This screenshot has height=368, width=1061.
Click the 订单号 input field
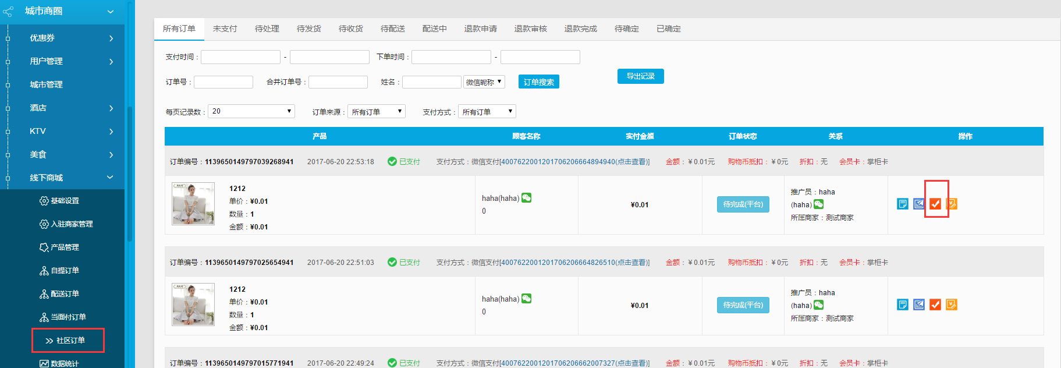[x=223, y=82]
